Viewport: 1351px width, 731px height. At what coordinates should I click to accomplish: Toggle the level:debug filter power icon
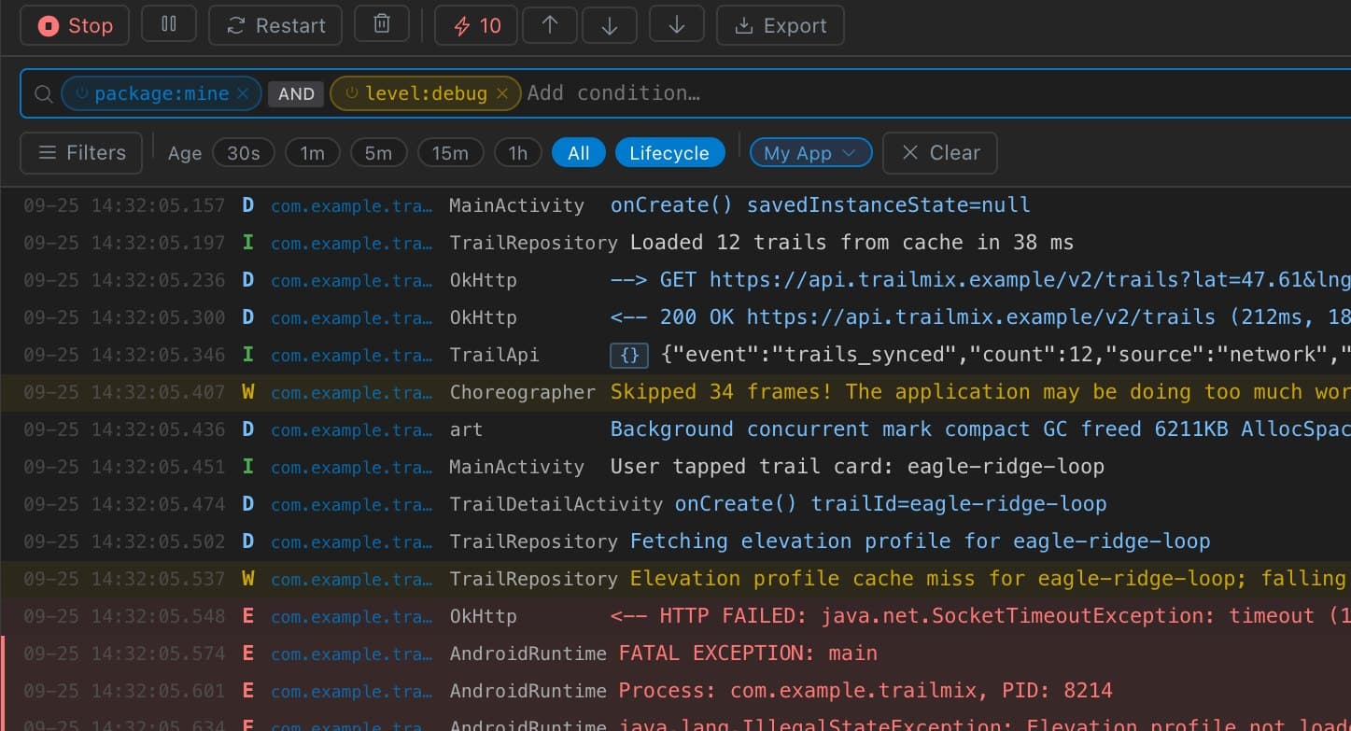pyautogui.click(x=352, y=93)
